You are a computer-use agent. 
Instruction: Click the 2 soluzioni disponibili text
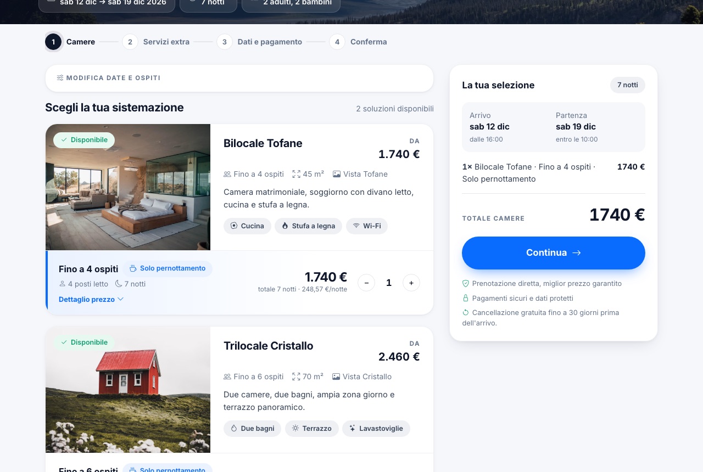pyautogui.click(x=395, y=109)
